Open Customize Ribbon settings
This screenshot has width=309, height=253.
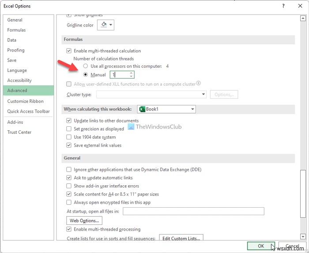[28, 101]
